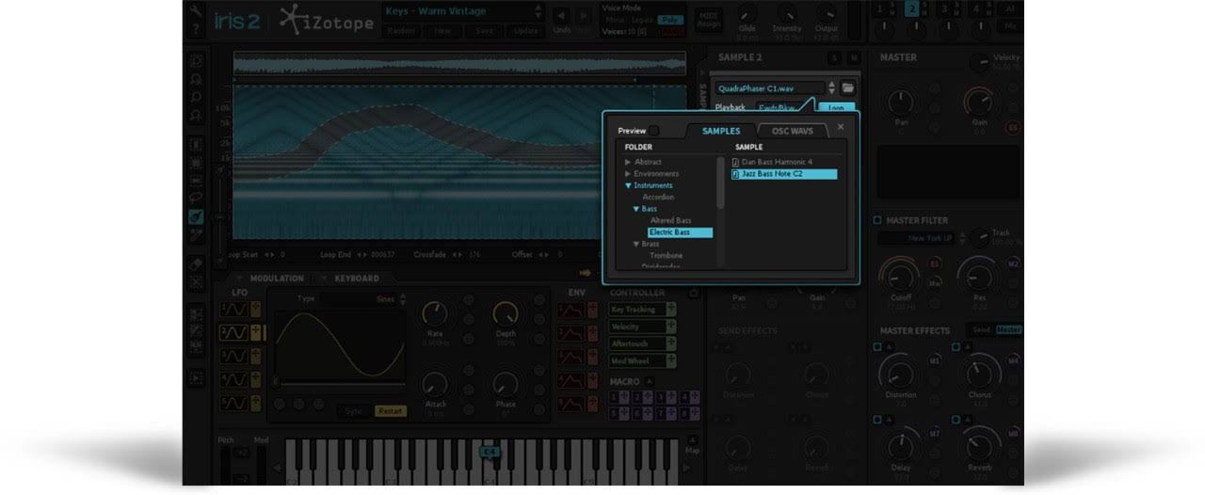The width and height of the screenshot is (1205, 495).
Task: Select the LFO 3 waveform icon
Action: [x=233, y=356]
